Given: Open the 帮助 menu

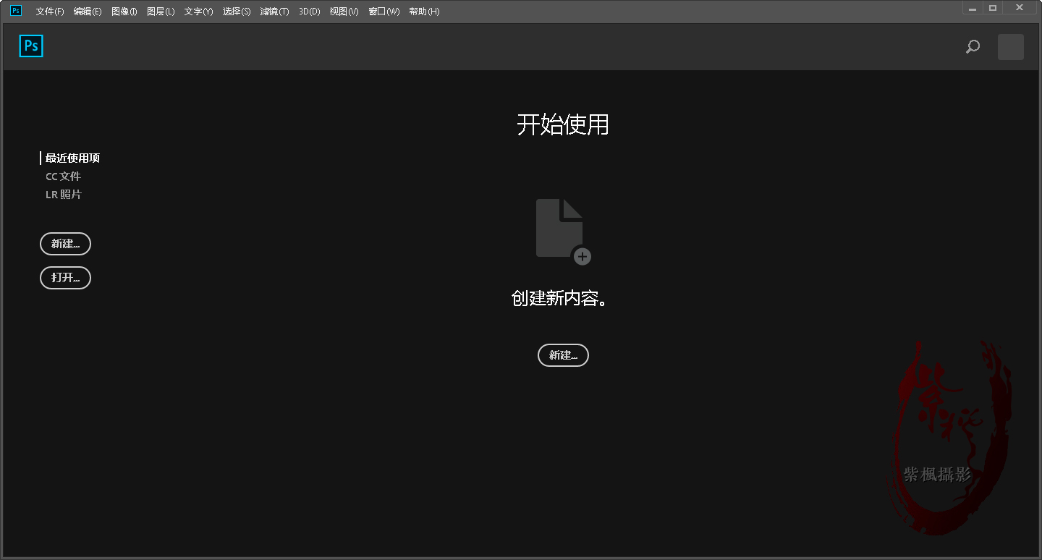Looking at the screenshot, I should 424,12.
